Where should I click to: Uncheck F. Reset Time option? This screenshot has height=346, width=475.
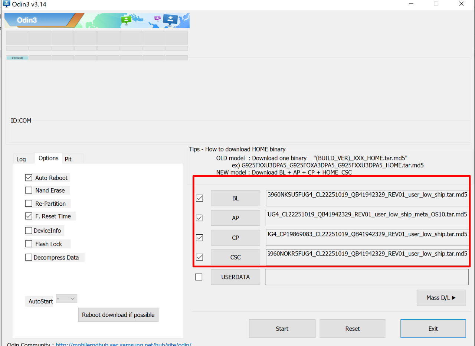(x=29, y=216)
